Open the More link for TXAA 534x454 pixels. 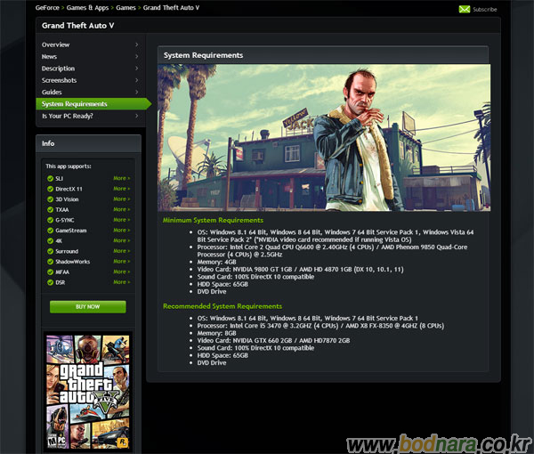pos(122,209)
